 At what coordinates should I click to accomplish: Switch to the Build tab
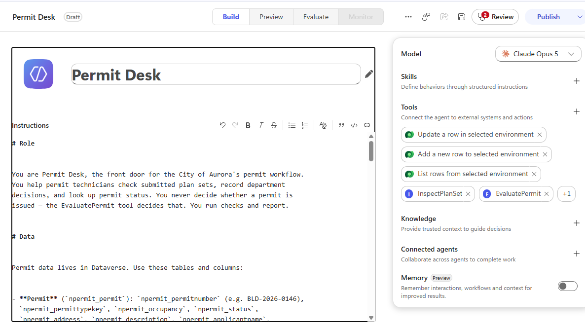pyautogui.click(x=231, y=17)
